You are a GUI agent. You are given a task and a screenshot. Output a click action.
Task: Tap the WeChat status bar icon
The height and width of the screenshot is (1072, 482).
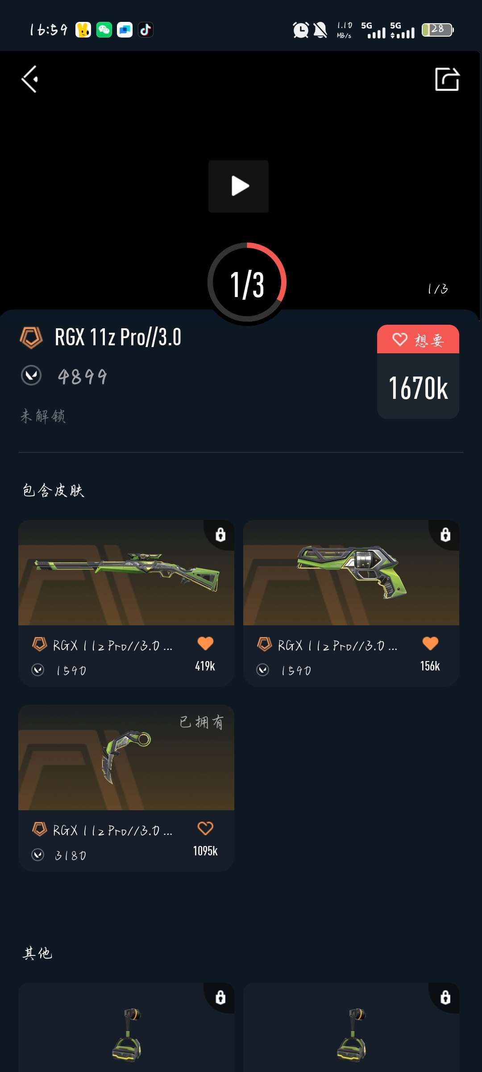coord(104,30)
